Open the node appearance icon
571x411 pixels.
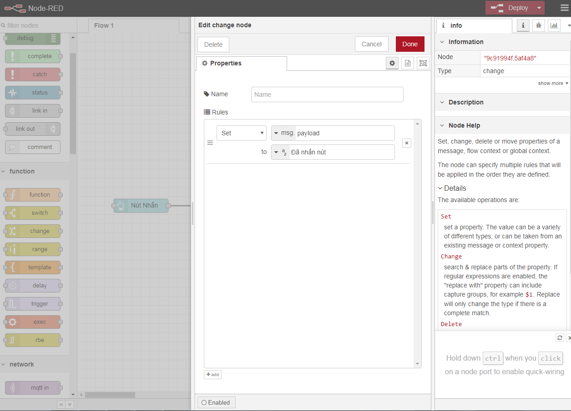click(x=423, y=63)
